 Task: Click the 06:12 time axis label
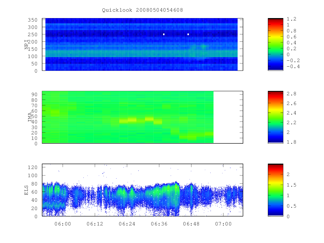pos(95,224)
